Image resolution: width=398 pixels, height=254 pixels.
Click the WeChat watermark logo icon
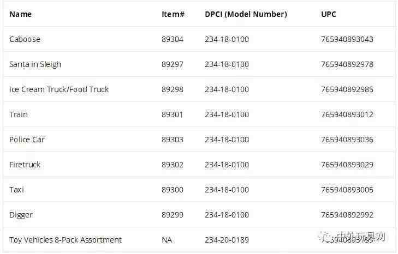click(x=325, y=237)
